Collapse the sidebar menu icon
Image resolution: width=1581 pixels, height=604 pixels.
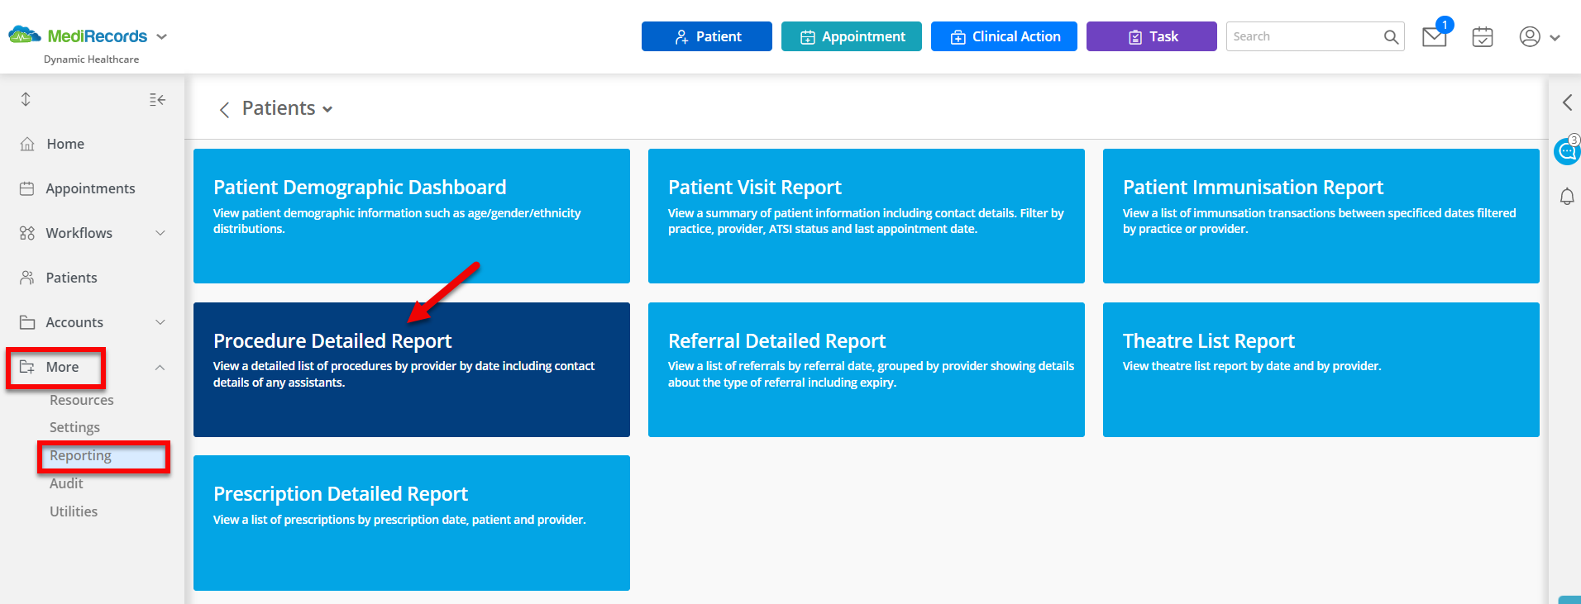[157, 100]
